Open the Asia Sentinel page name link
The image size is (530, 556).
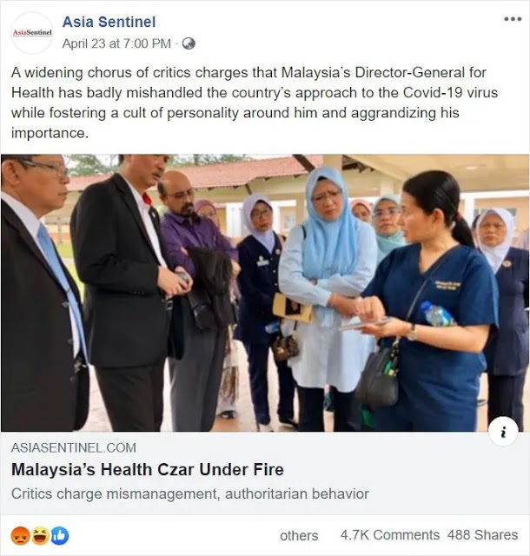click(x=109, y=22)
